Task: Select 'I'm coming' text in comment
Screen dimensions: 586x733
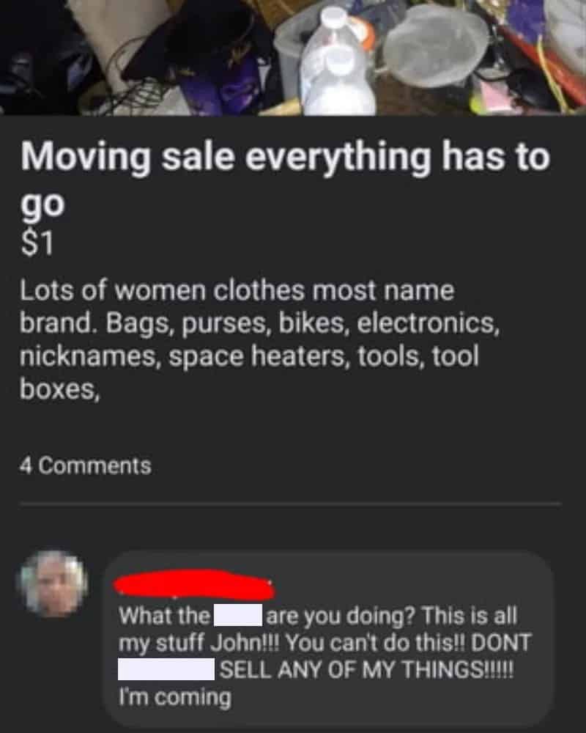Action: click(175, 697)
